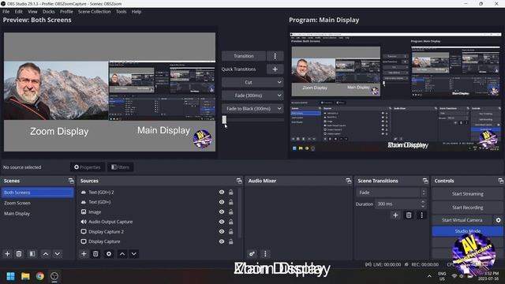Open Audio Mixer three-dot menu

[265, 254]
